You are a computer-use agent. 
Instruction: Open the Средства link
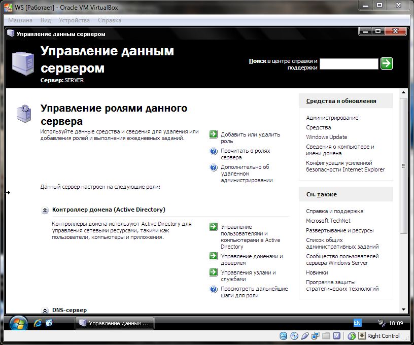pos(319,127)
